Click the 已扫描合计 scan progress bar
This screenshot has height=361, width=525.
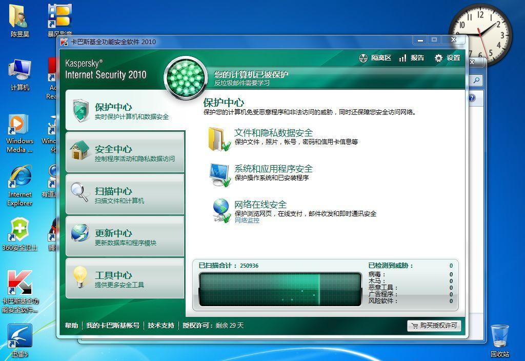click(x=279, y=288)
